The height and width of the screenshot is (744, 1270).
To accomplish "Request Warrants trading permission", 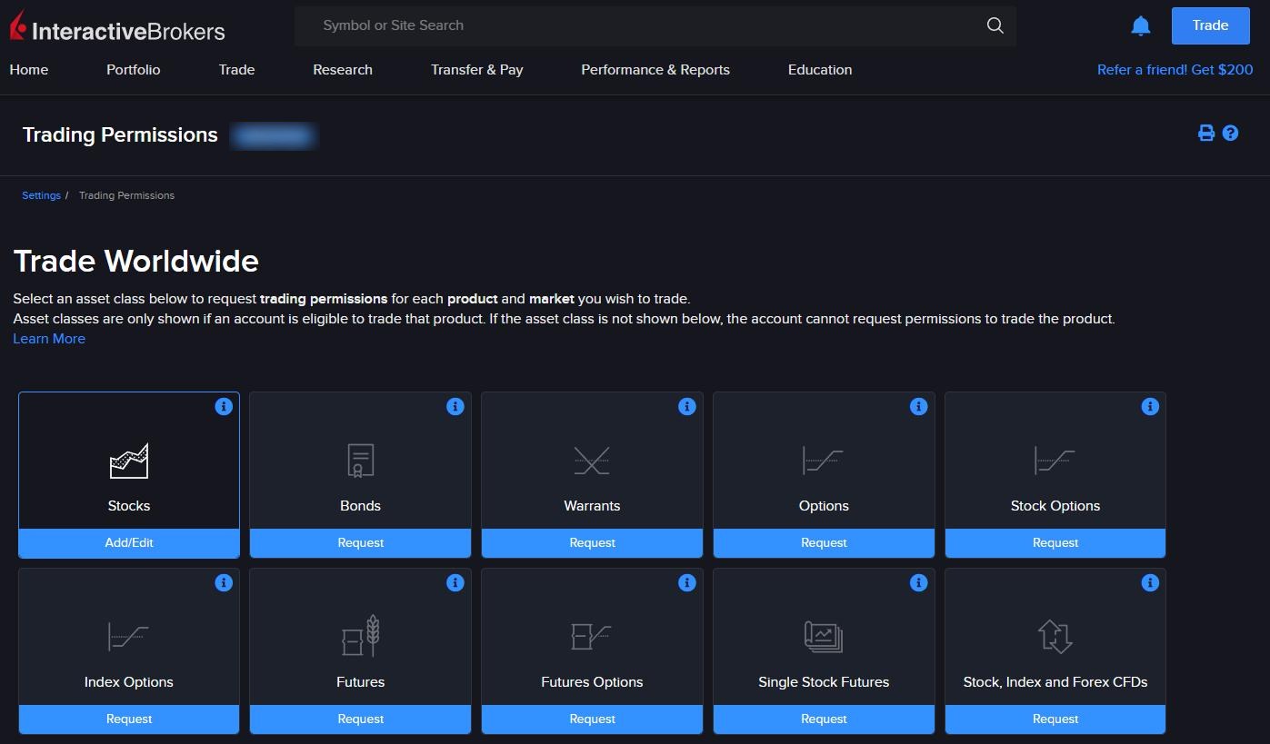I will click(593, 543).
